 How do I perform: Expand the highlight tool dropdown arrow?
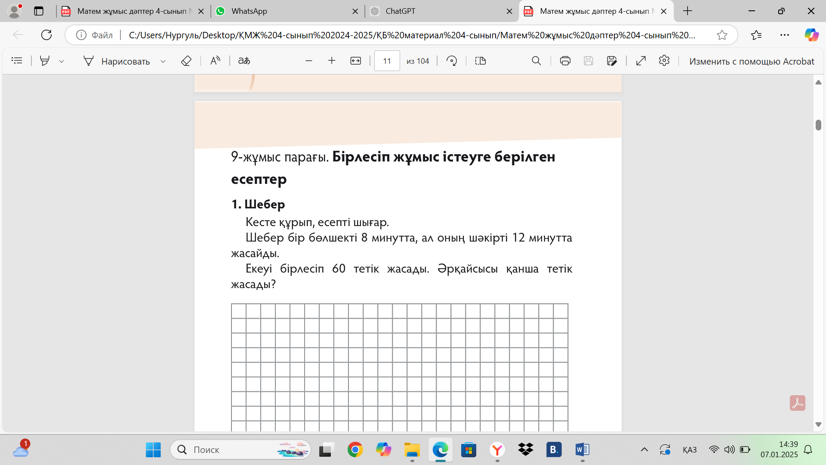[62, 61]
